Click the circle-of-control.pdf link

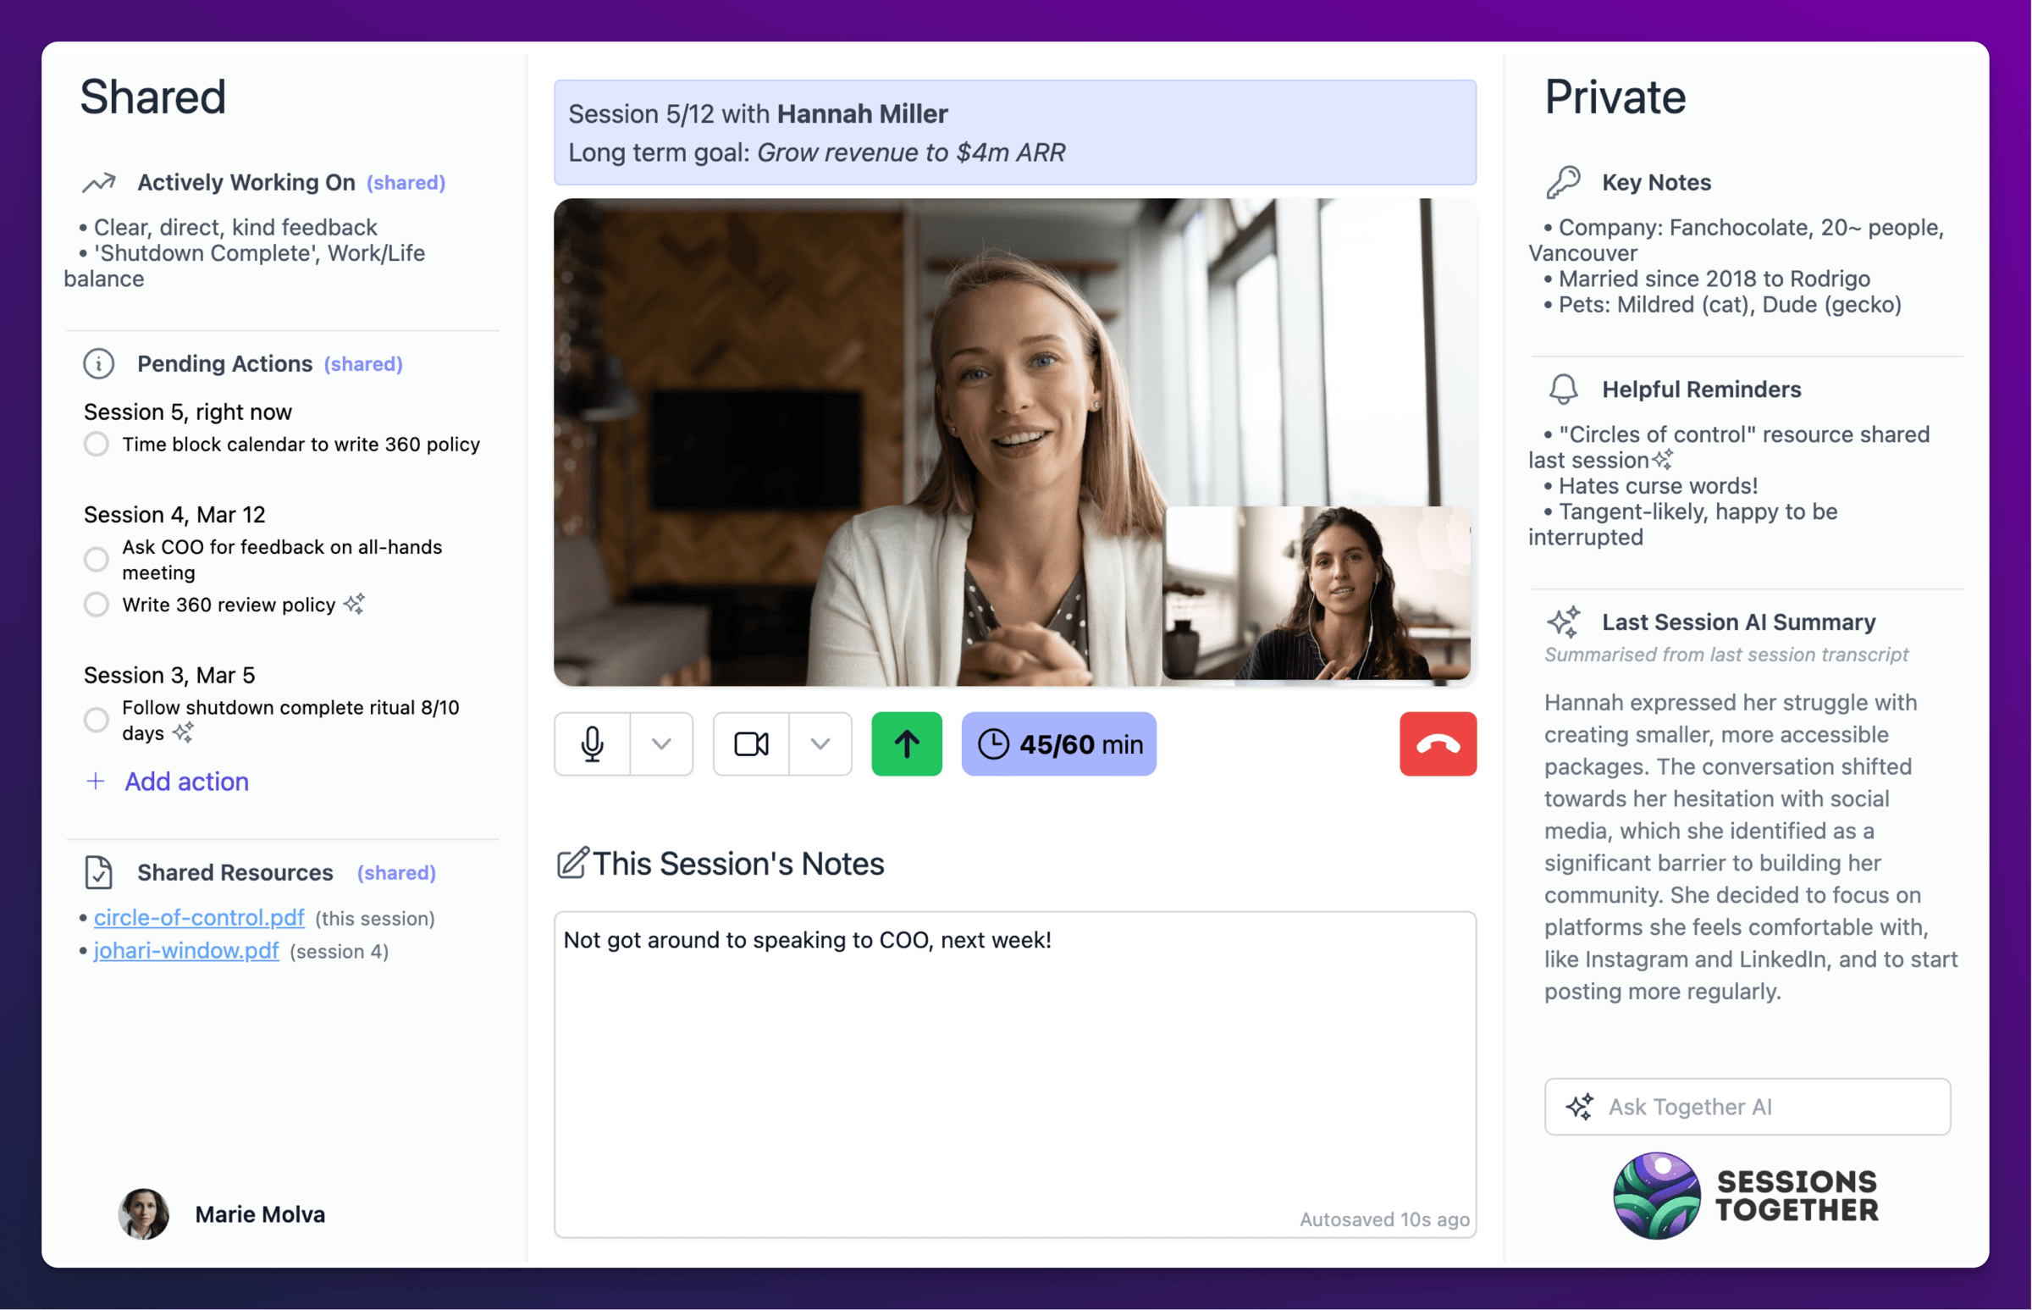pos(198,917)
